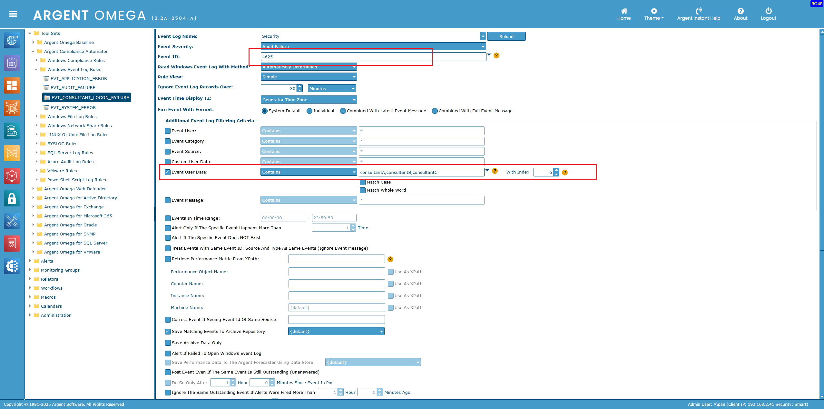Open the Event Severity dropdown

coord(483,47)
